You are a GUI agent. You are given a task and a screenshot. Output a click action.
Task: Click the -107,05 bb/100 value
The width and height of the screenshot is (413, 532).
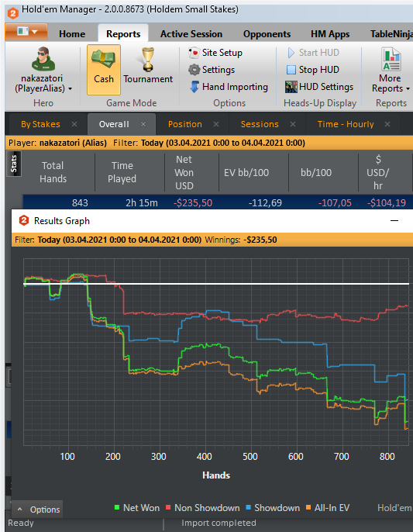pos(335,202)
